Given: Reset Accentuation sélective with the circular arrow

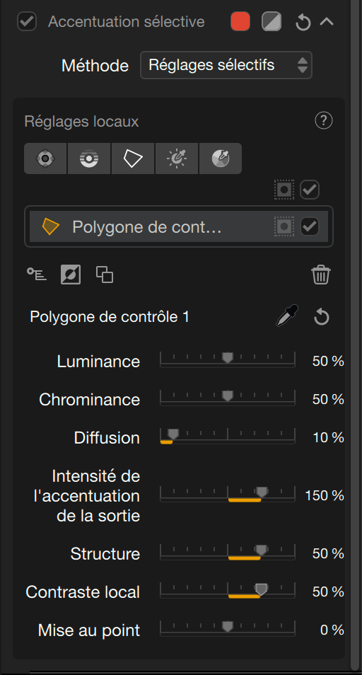Looking at the screenshot, I should click(x=303, y=22).
